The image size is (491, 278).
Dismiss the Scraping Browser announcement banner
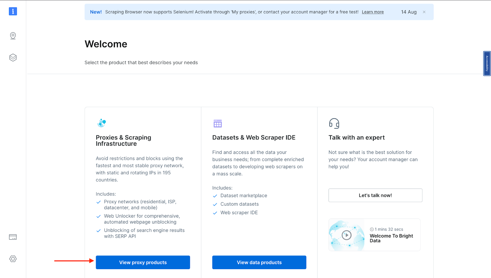(424, 12)
